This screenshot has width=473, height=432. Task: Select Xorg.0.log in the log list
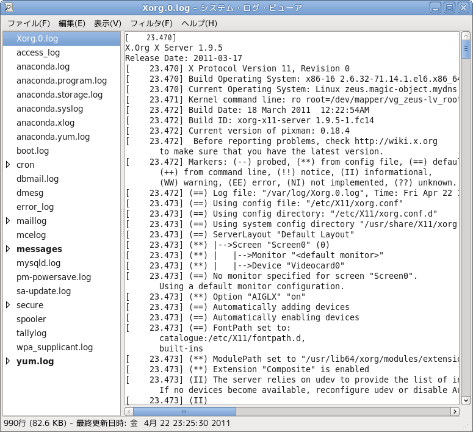[62, 38]
